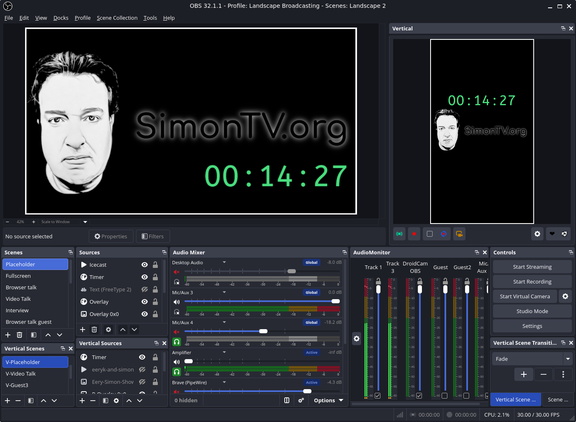Unlock the Overlay source lock
This screenshot has width=576, height=422.
click(x=155, y=302)
